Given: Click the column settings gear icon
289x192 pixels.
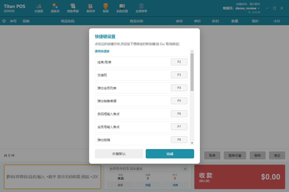Looking at the screenshot, I should (x=4, y=21).
